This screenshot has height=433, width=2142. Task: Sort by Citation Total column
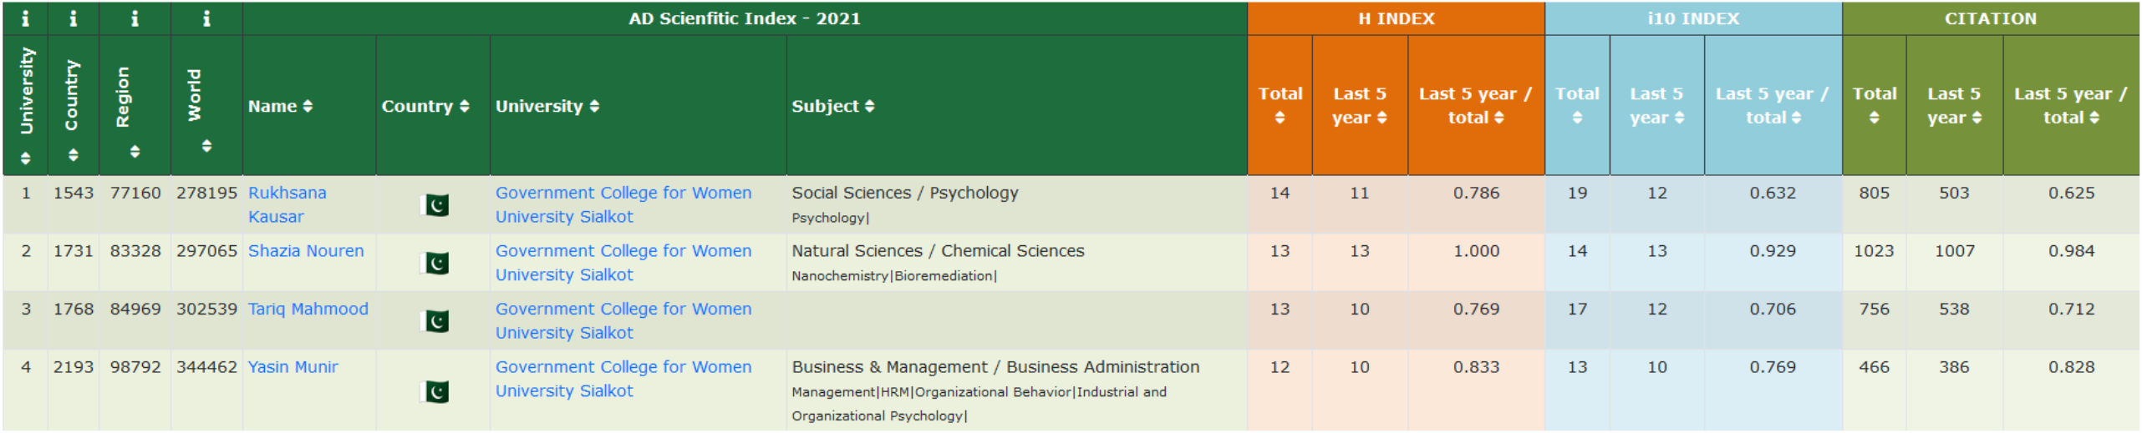tap(1874, 106)
